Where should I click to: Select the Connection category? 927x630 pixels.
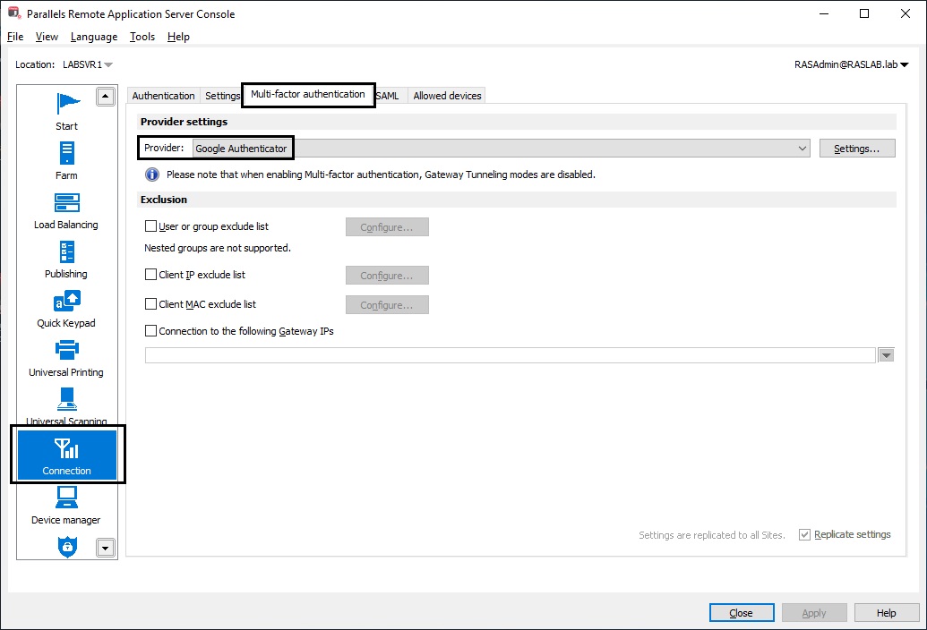[67, 455]
